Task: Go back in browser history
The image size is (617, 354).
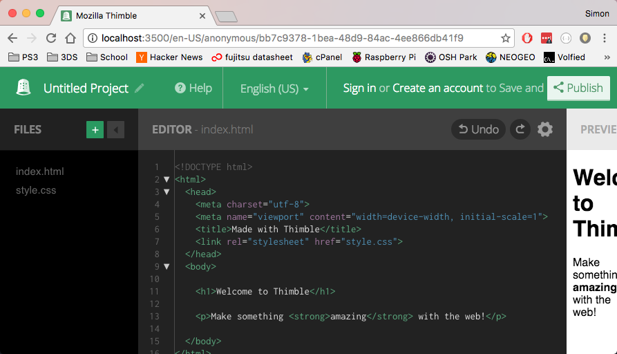Action: tap(12, 38)
